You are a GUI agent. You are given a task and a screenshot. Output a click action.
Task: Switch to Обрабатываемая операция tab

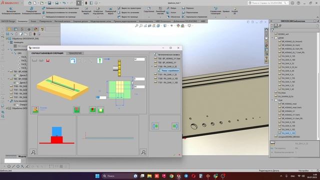[47, 53]
